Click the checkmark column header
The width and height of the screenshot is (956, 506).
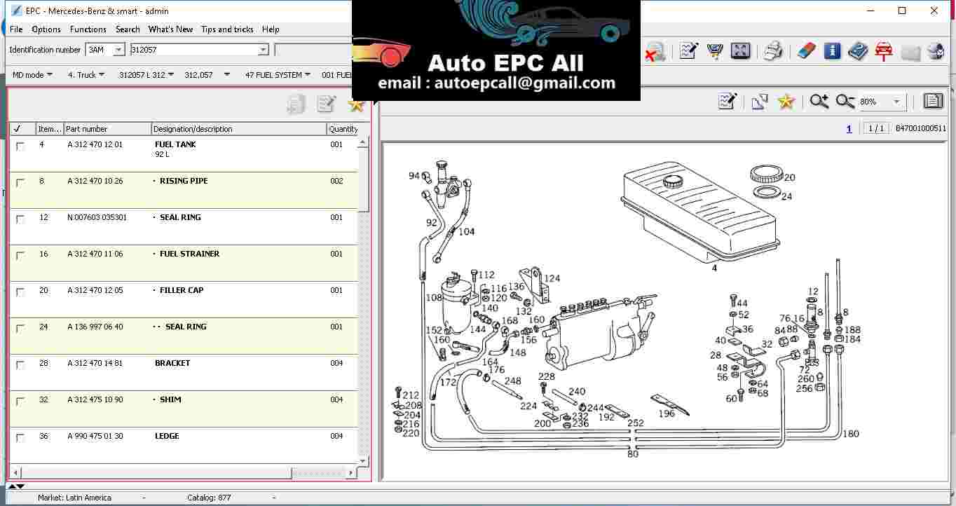(x=22, y=129)
